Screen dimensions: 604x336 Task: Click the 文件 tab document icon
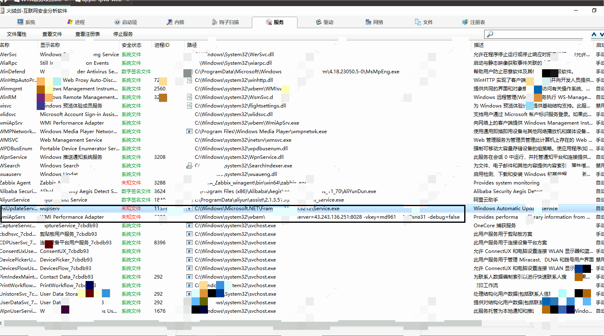click(x=418, y=22)
